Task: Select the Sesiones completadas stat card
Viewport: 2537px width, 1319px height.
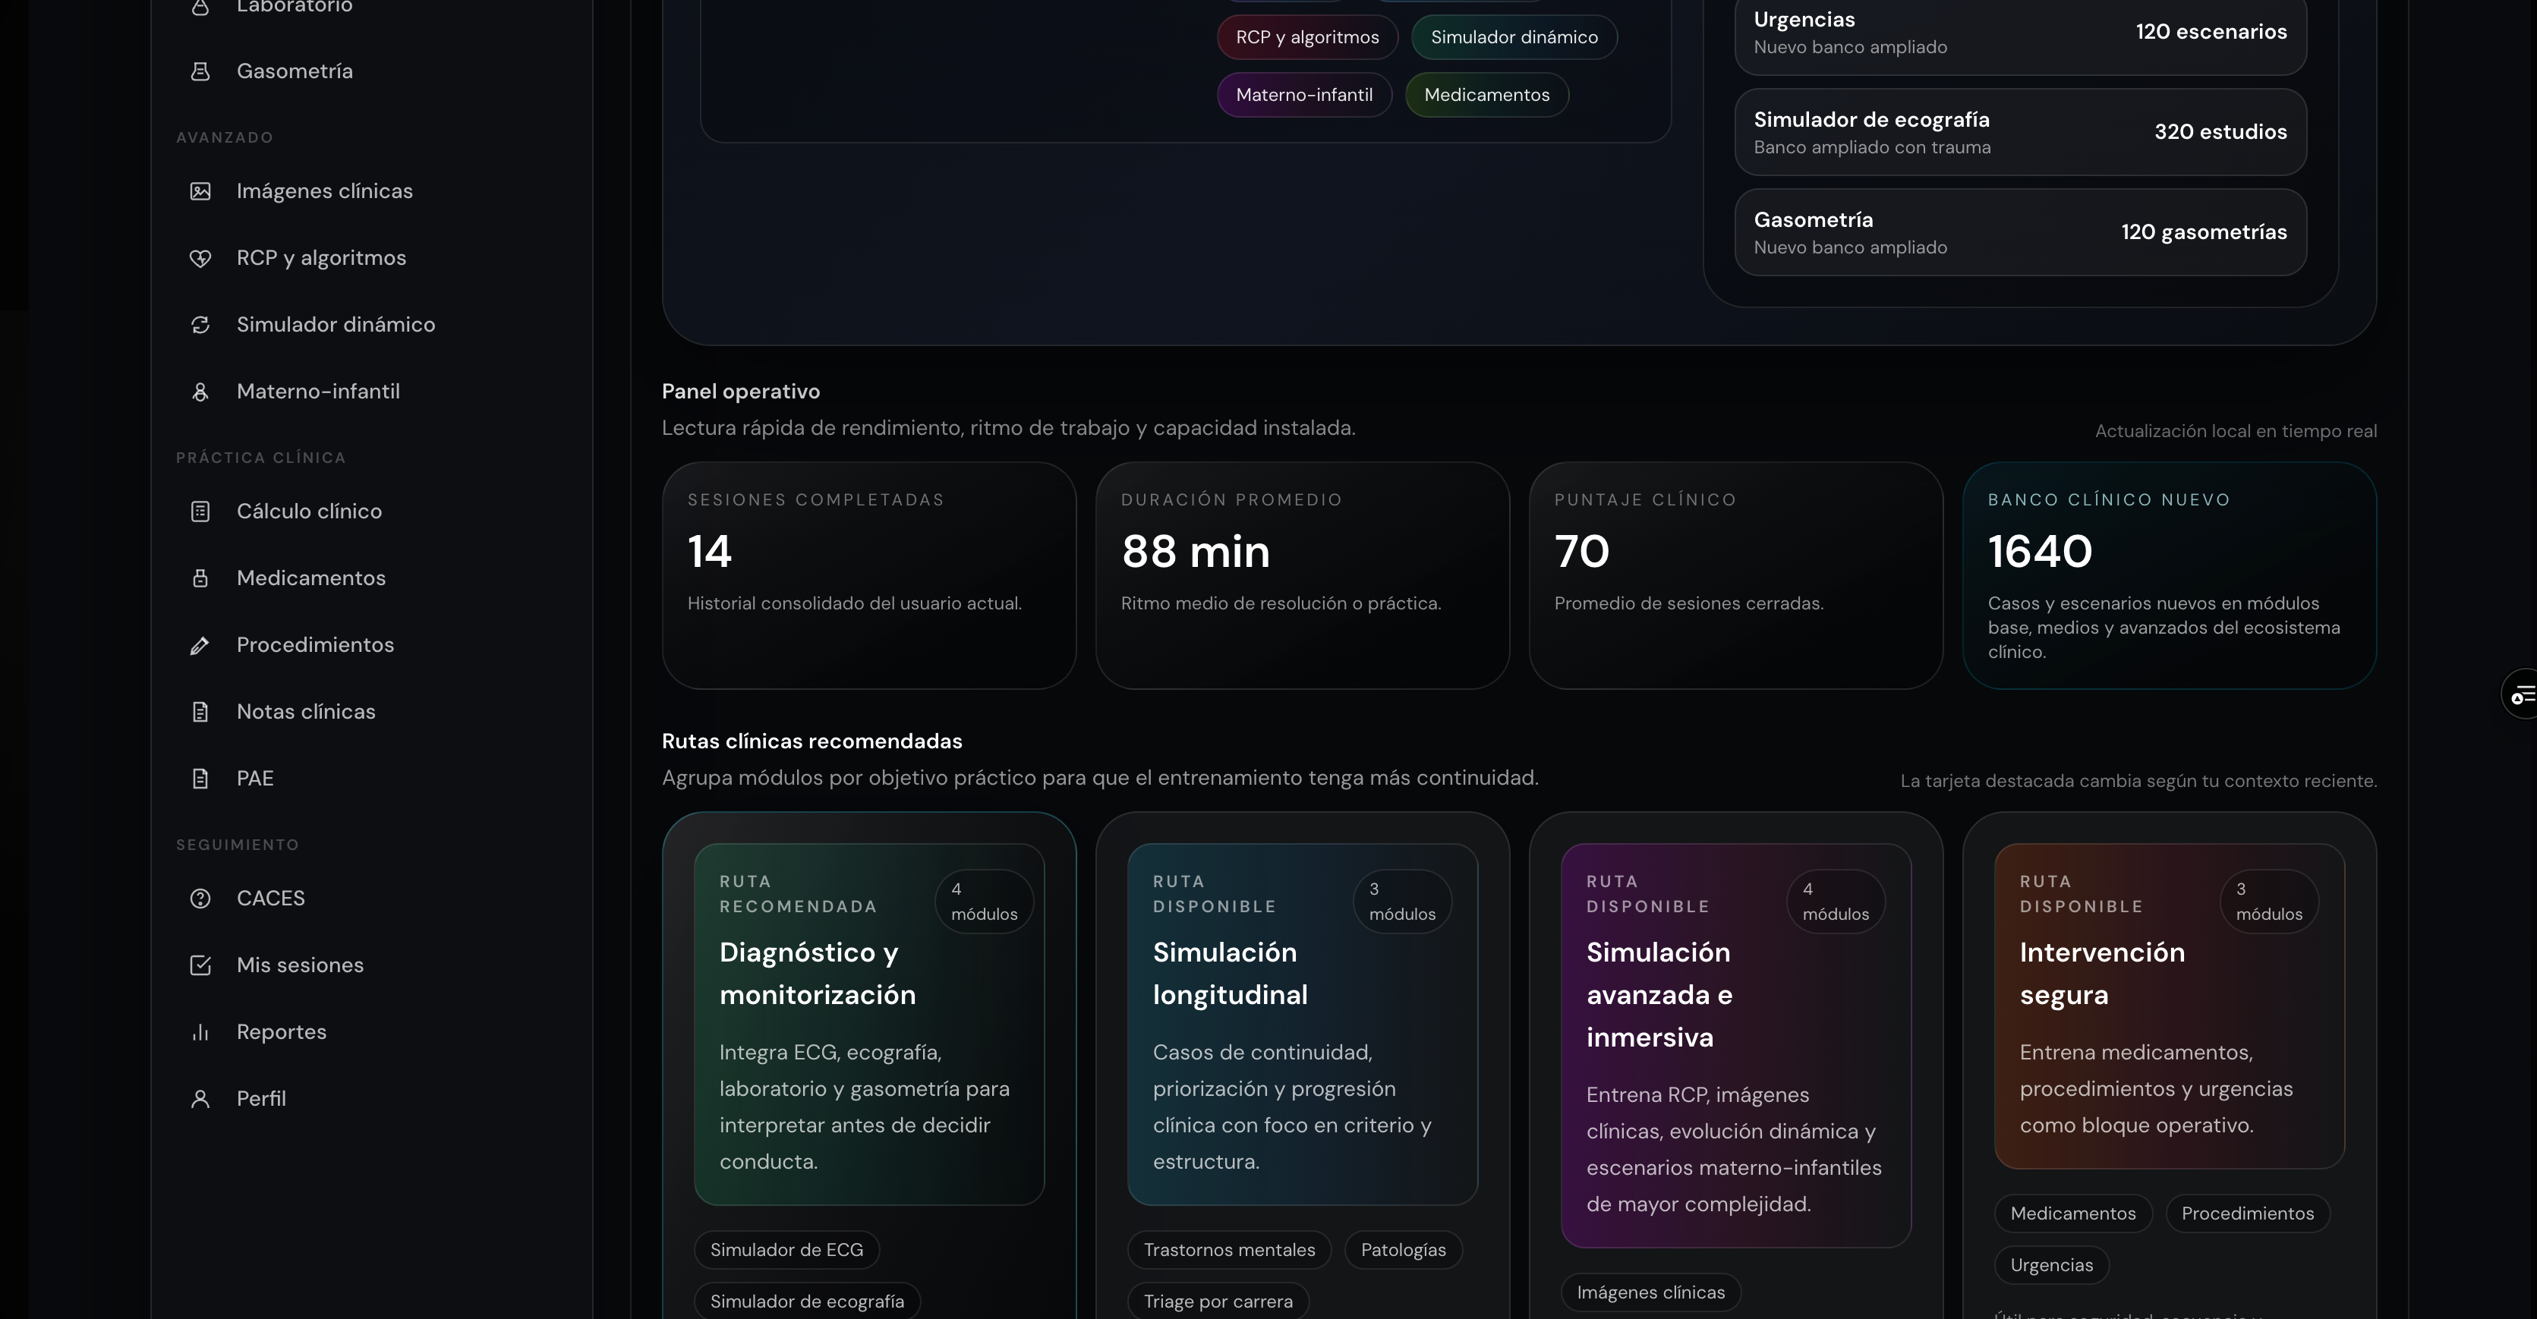Action: coord(870,576)
